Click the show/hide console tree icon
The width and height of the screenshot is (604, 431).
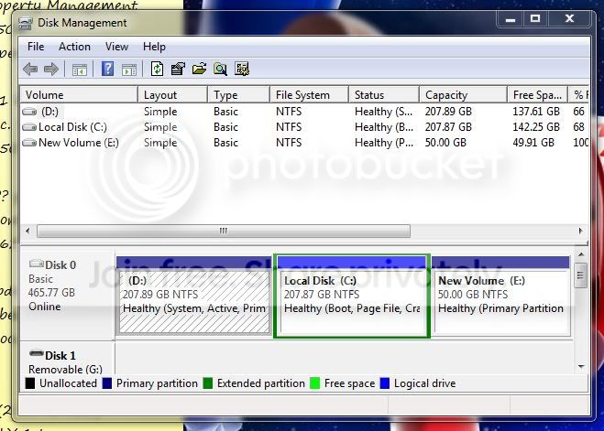(80, 70)
